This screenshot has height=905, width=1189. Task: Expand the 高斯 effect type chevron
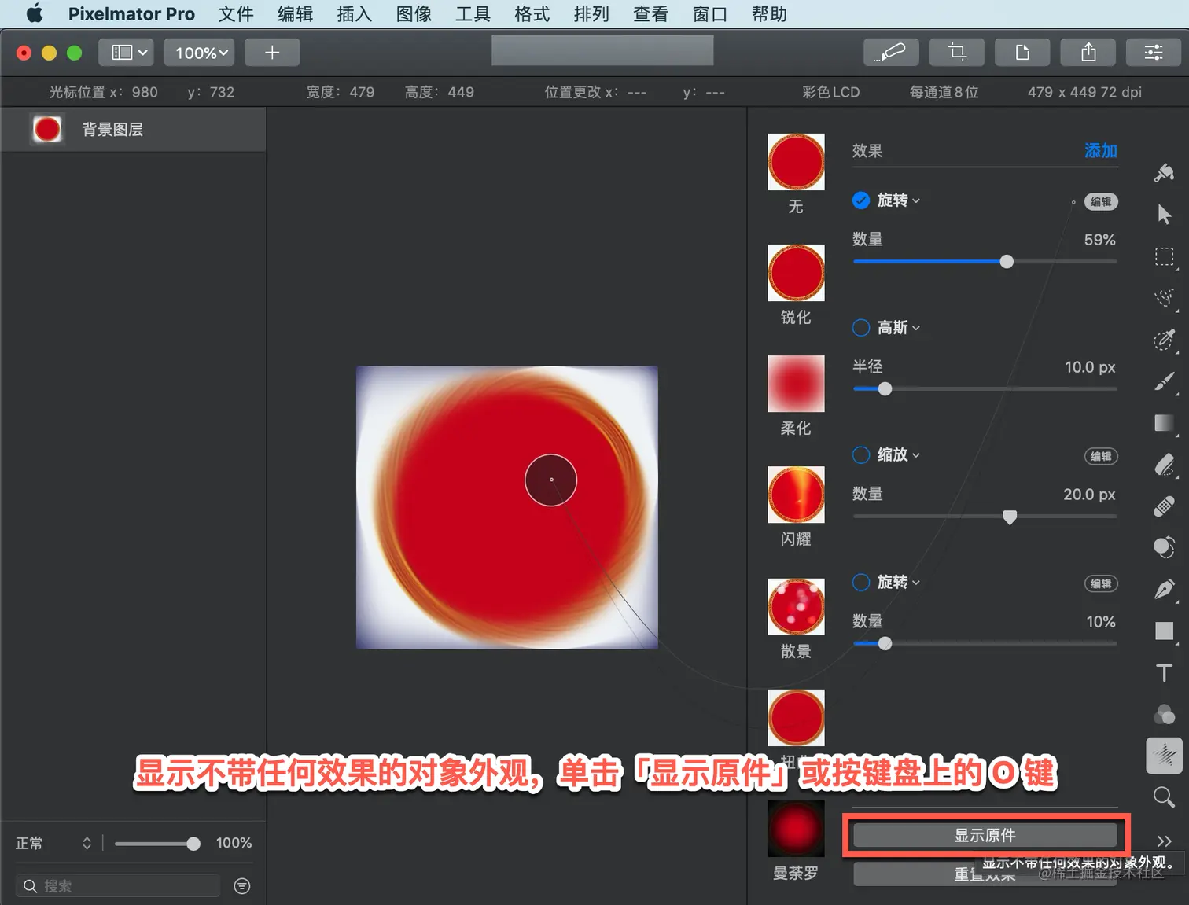pyautogui.click(x=916, y=329)
